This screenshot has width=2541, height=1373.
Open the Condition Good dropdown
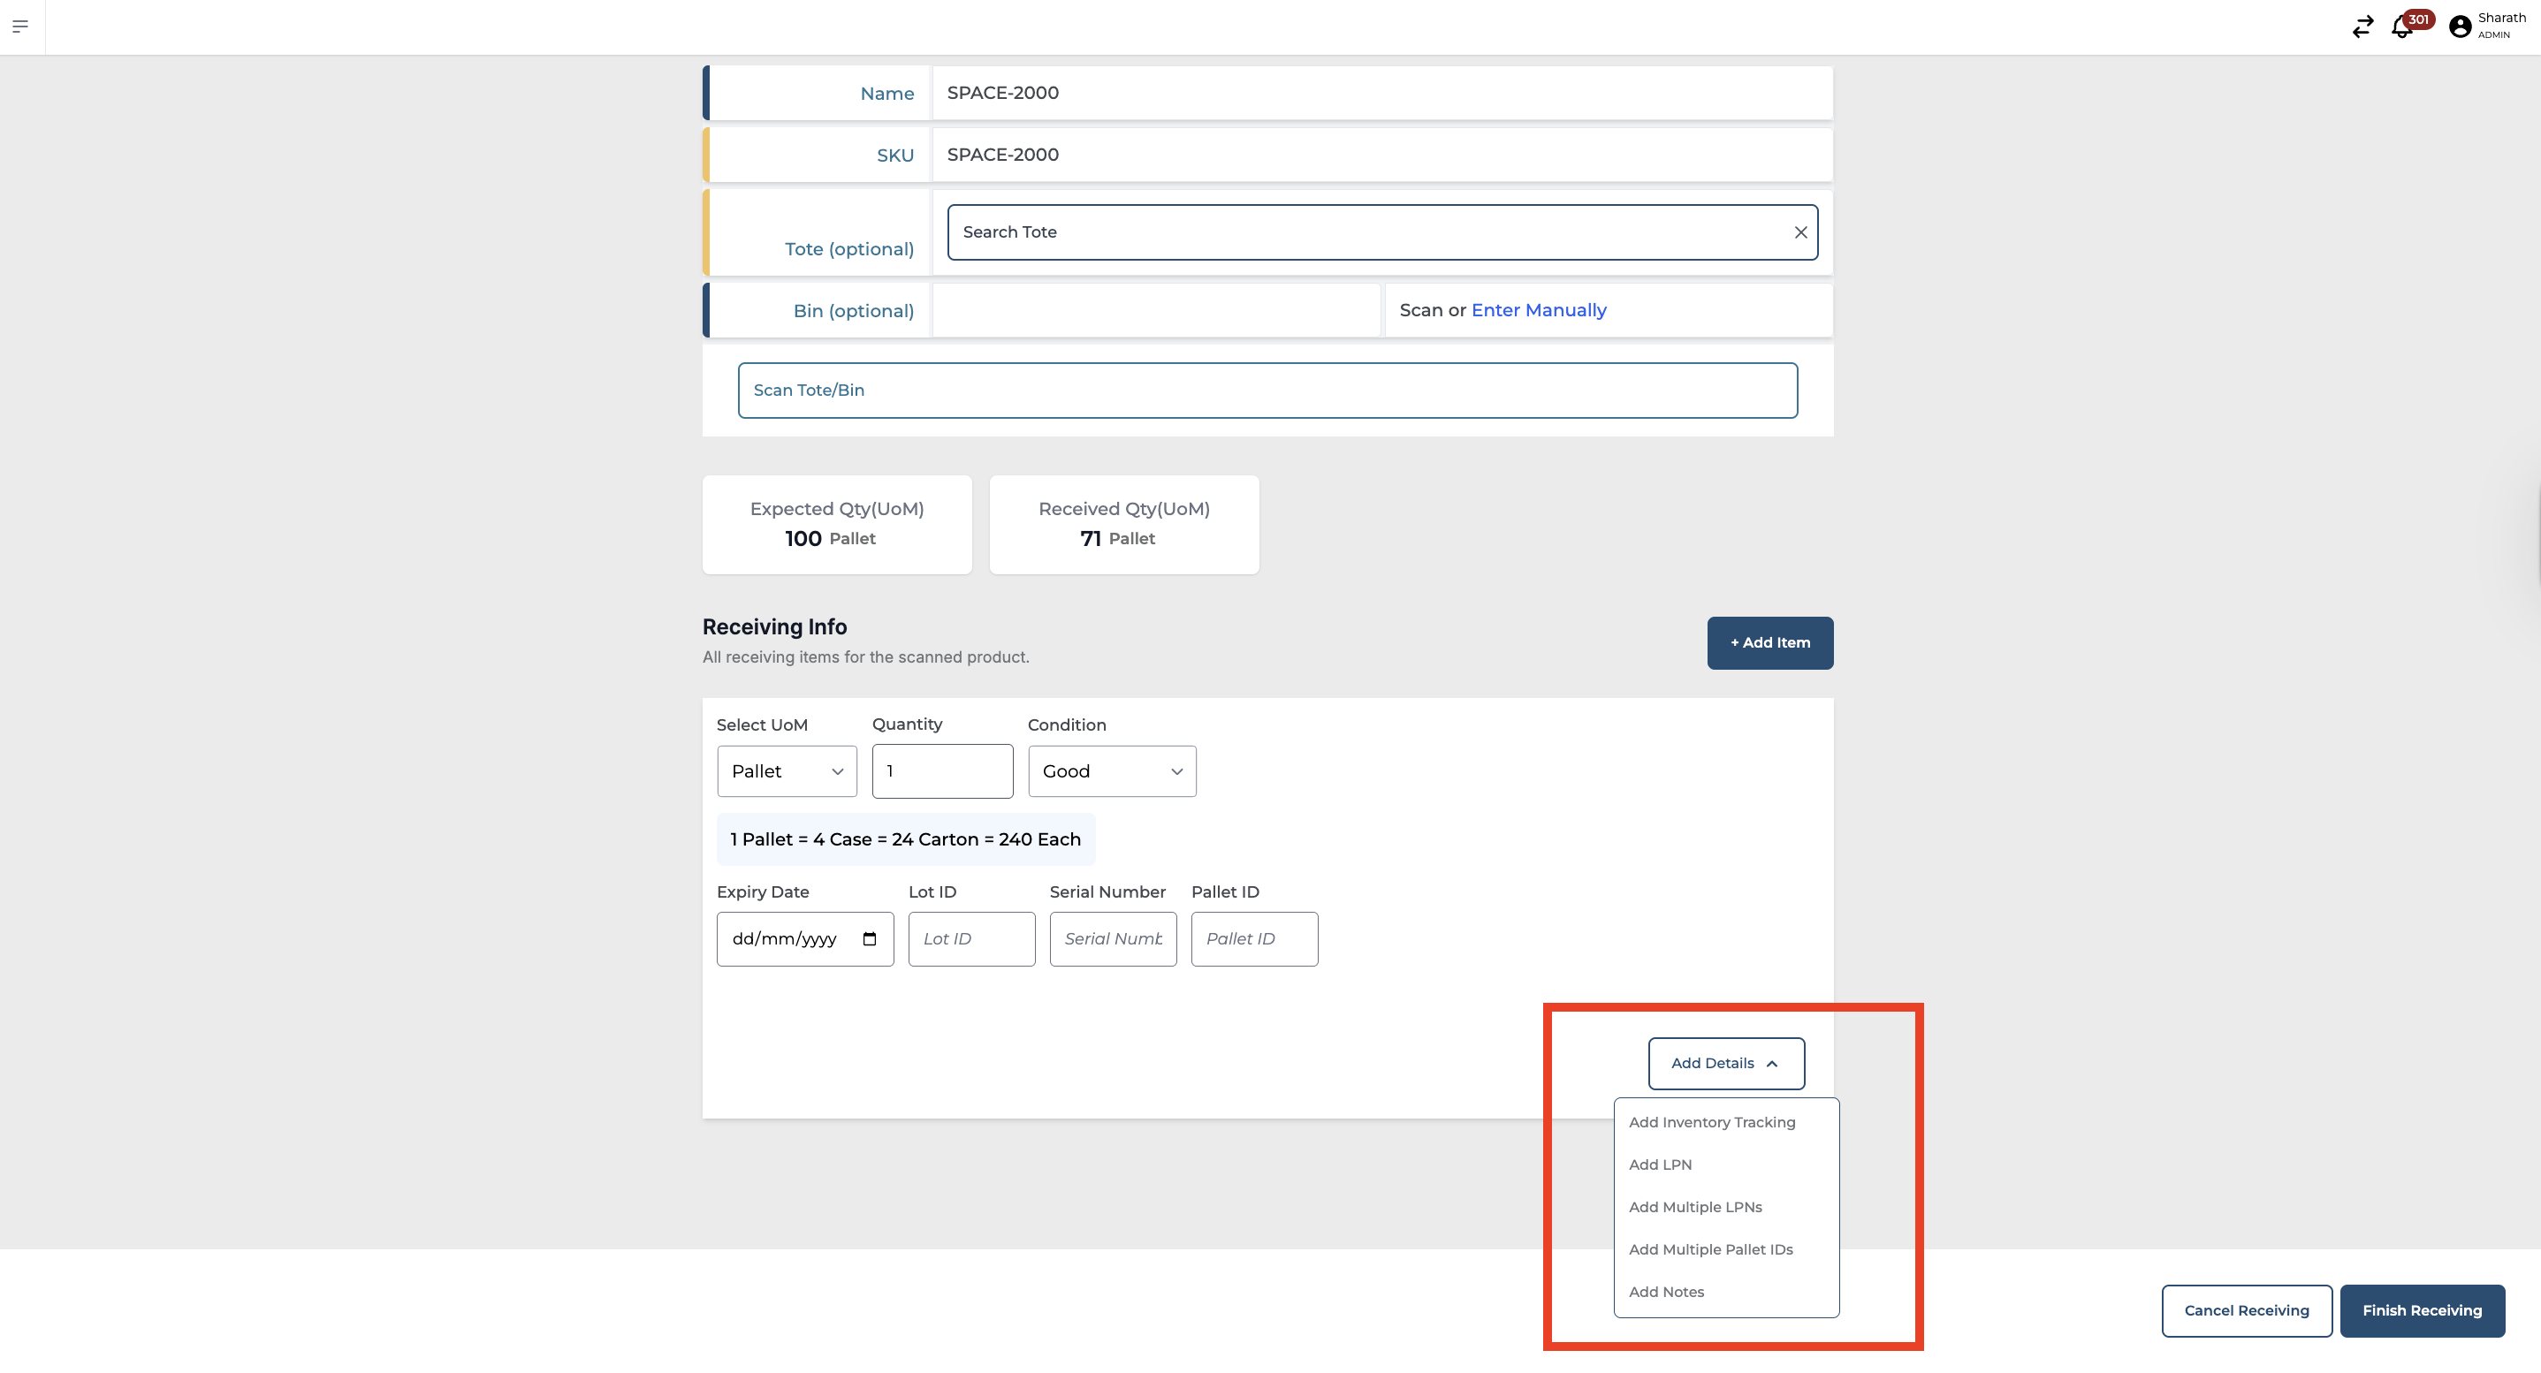click(x=1112, y=771)
